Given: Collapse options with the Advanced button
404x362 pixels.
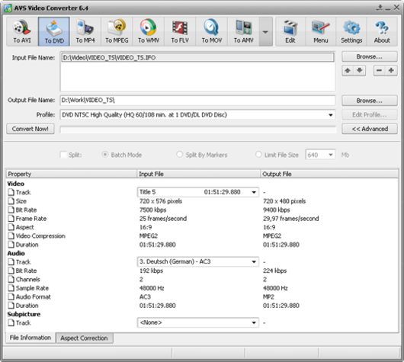Looking at the screenshot, I should [370, 129].
